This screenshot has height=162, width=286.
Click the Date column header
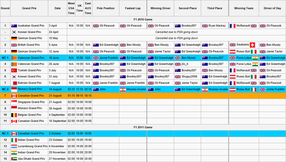click(58, 8)
